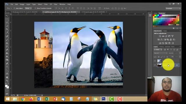The image size is (186, 104).
Task: Open the Normal blend mode dropdown
Action: 161,53
